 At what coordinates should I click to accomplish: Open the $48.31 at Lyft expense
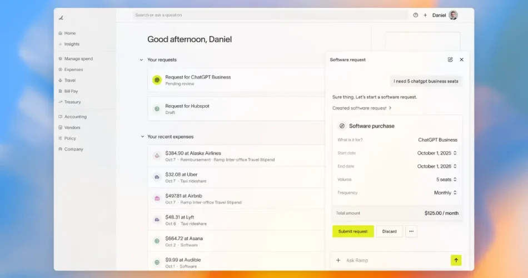(x=236, y=220)
